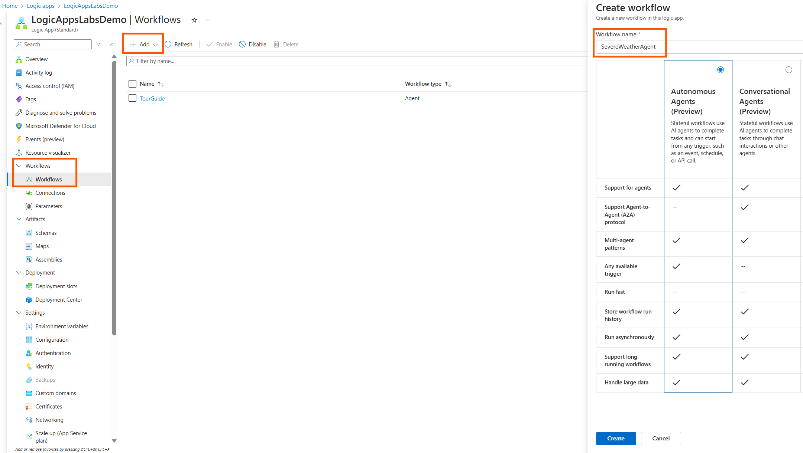
Task: Open the more options ellipsis menu
Action: coord(207,20)
